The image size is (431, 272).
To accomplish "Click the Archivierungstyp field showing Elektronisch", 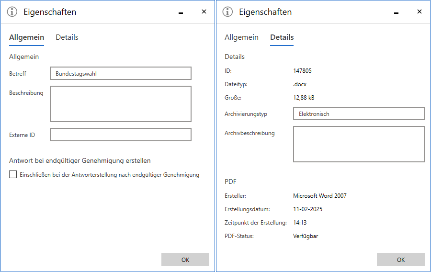I will (358, 113).
